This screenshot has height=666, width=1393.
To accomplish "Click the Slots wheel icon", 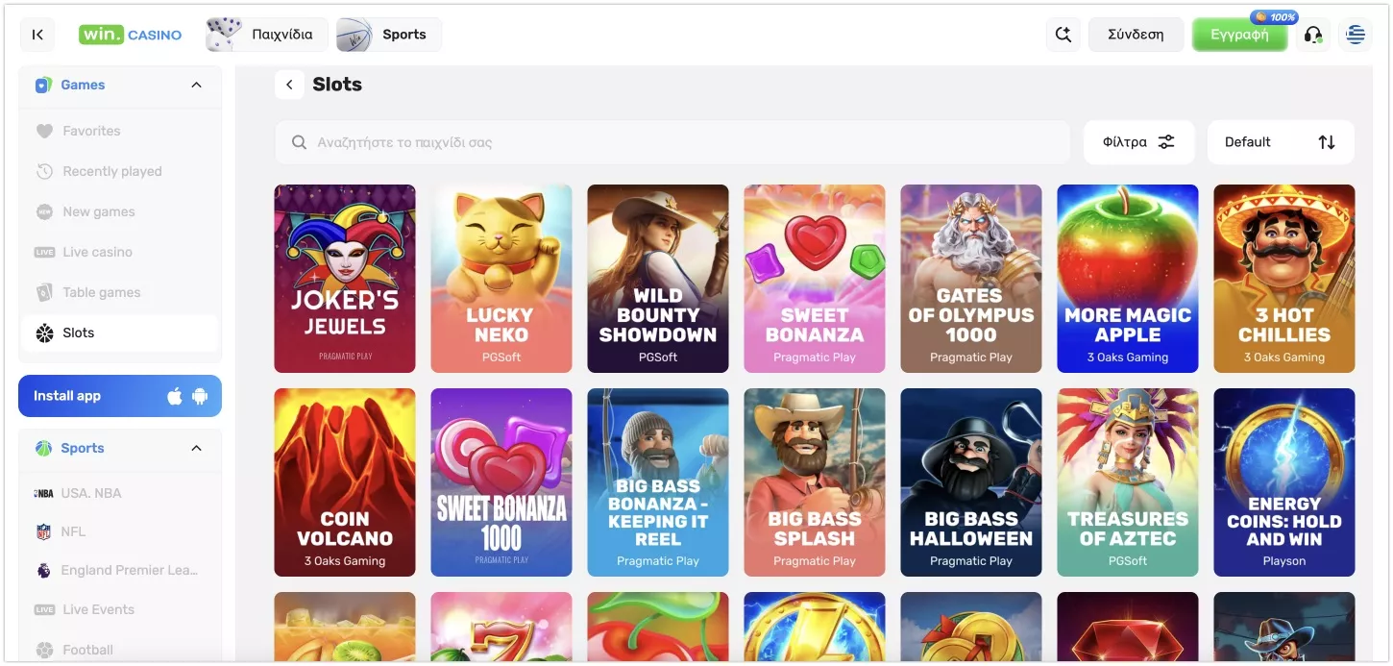I will pos(44,333).
